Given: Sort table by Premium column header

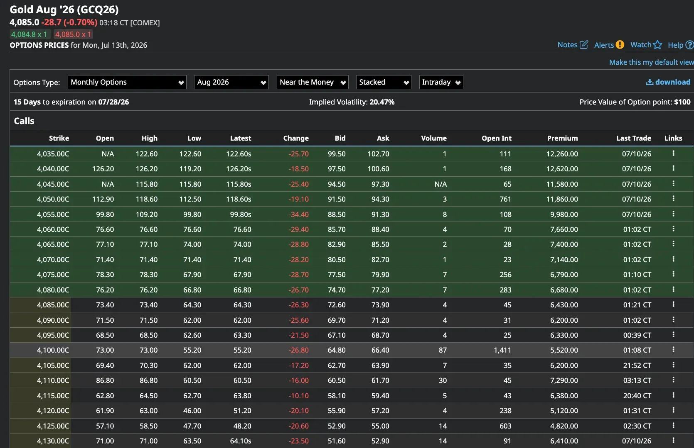Looking at the screenshot, I should click(562, 138).
